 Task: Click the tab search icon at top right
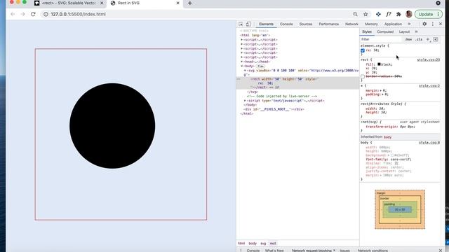point(438,3)
